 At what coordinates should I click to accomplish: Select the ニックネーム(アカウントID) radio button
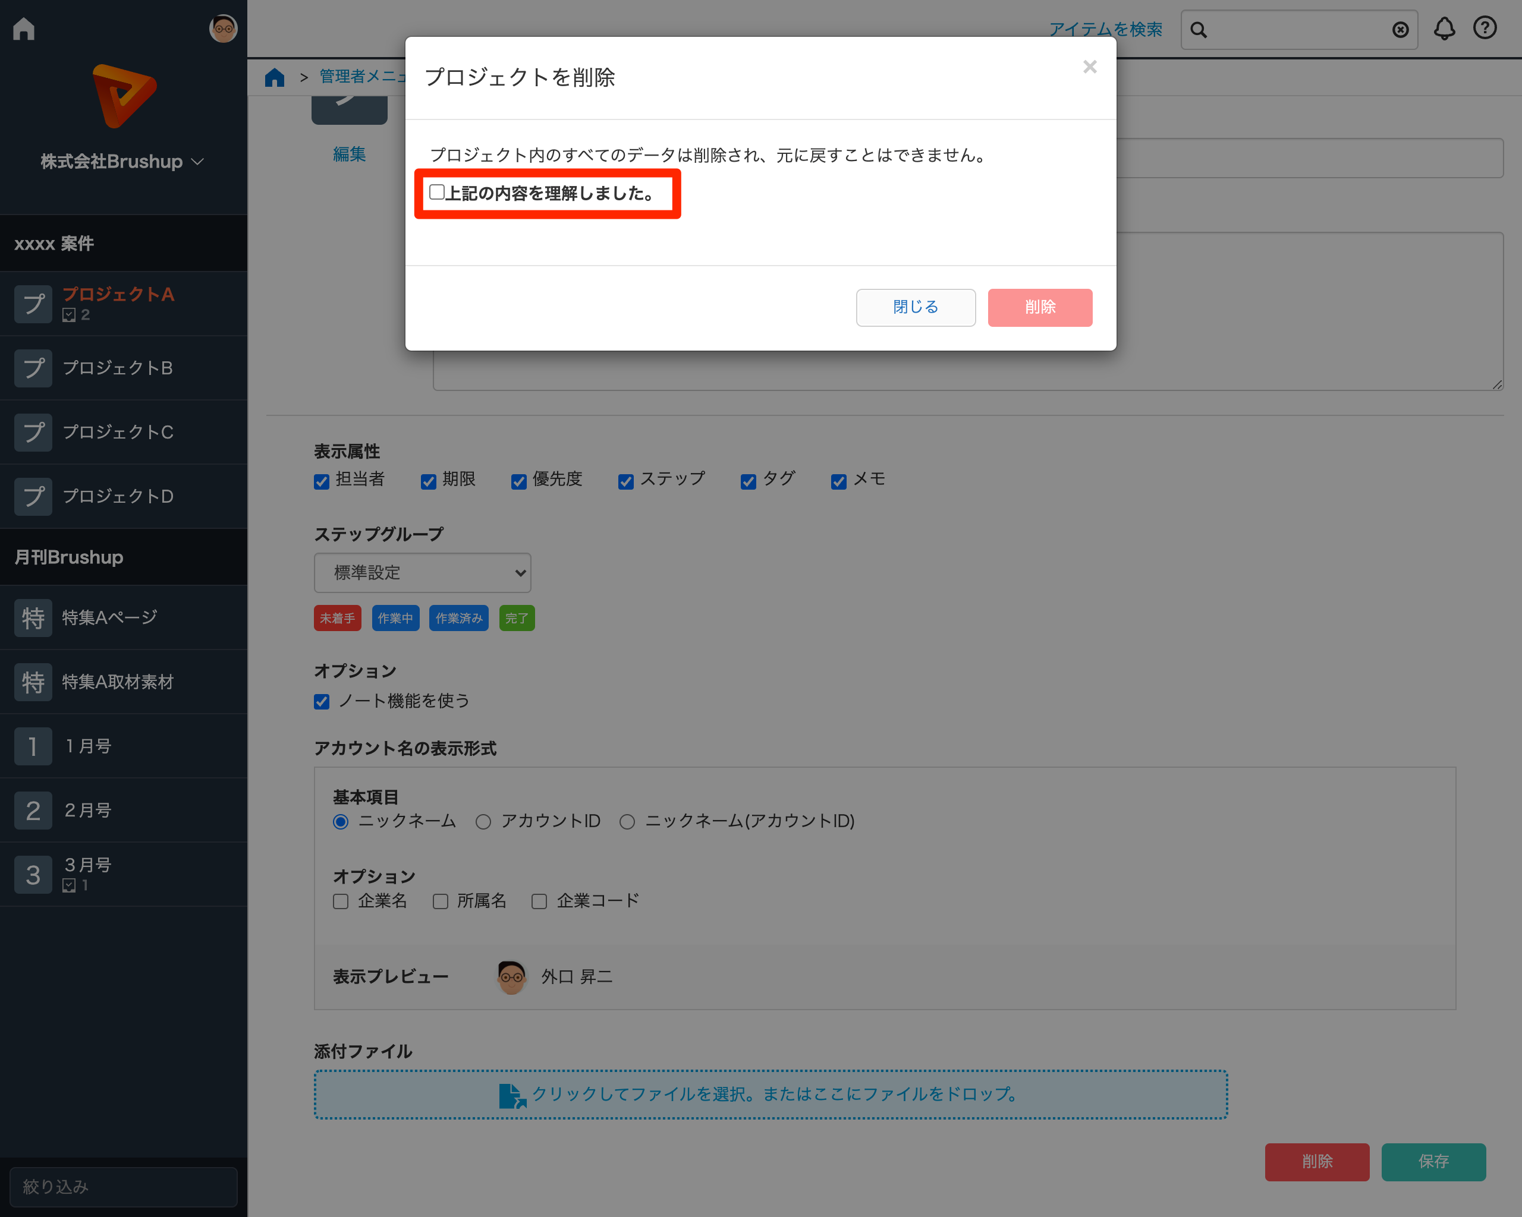[627, 822]
